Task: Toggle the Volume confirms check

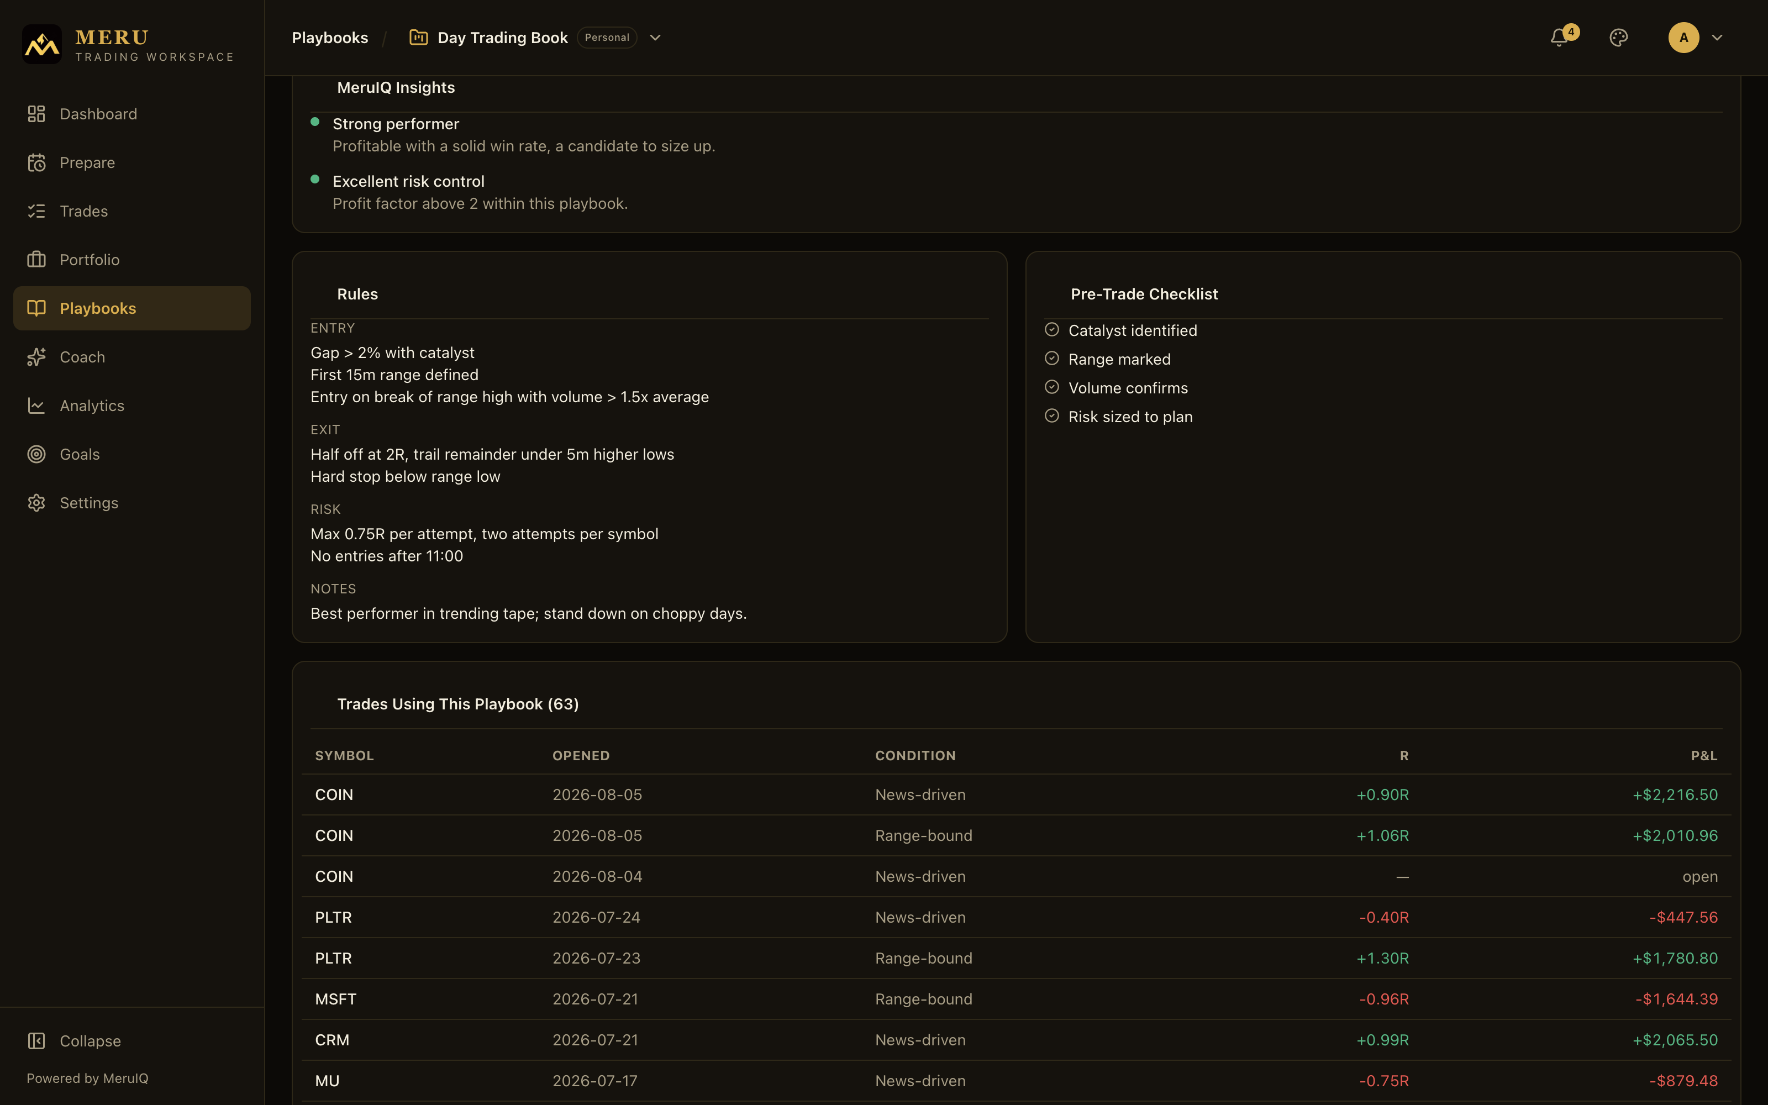Action: [1052, 387]
